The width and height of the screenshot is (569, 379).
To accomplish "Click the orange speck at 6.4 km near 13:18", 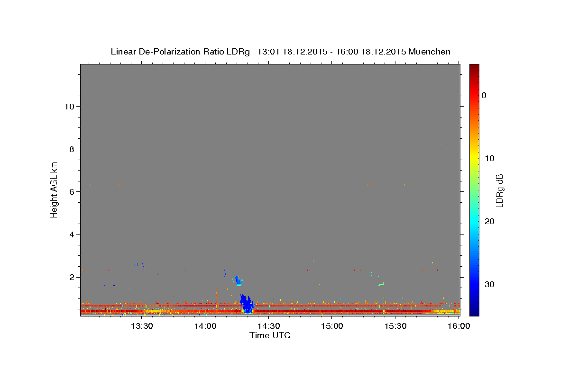I will (x=115, y=184).
